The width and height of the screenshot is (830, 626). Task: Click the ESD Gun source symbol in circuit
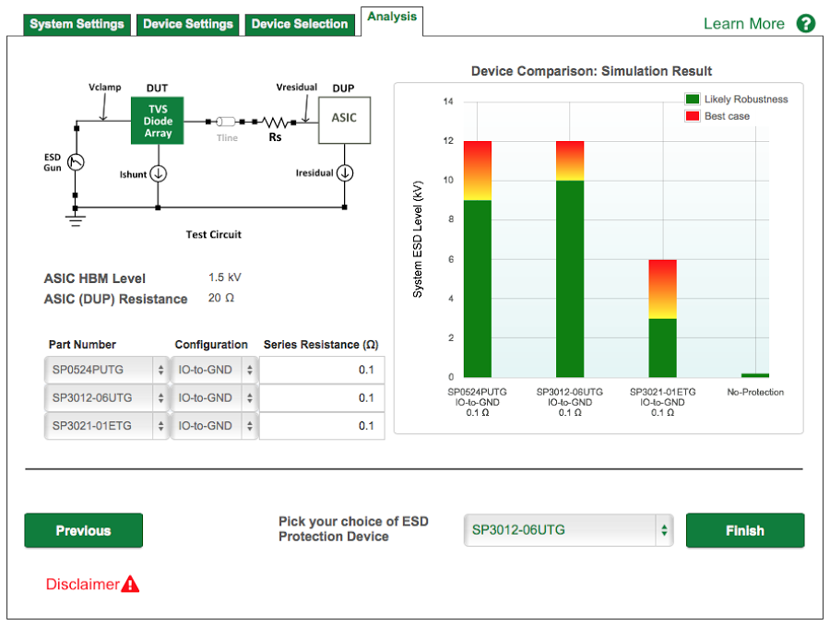tap(76, 161)
